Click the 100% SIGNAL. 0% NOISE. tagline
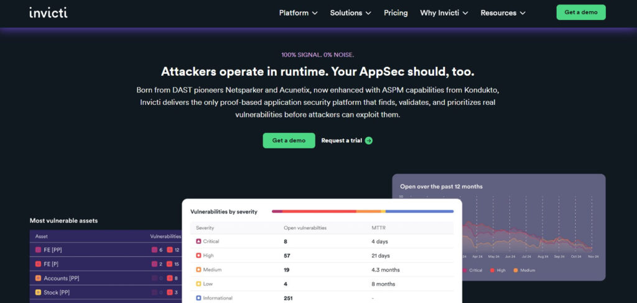The height and width of the screenshot is (303, 637). click(318, 55)
